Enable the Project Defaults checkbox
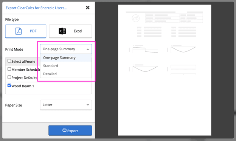The image size is (236, 141). [x=9, y=77]
